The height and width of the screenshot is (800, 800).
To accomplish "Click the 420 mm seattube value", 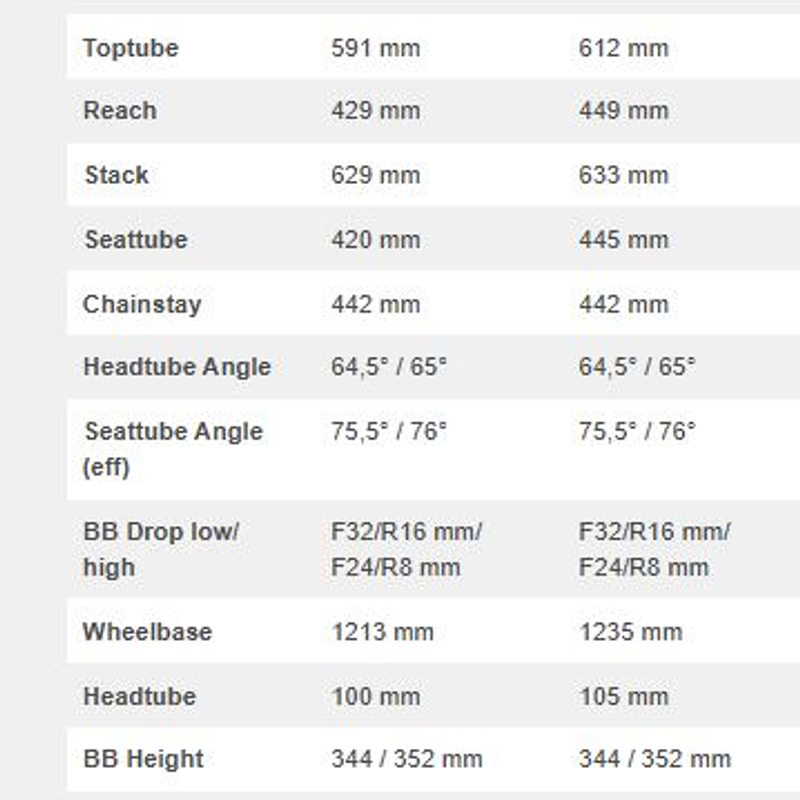I will pyautogui.click(x=375, y=239).
